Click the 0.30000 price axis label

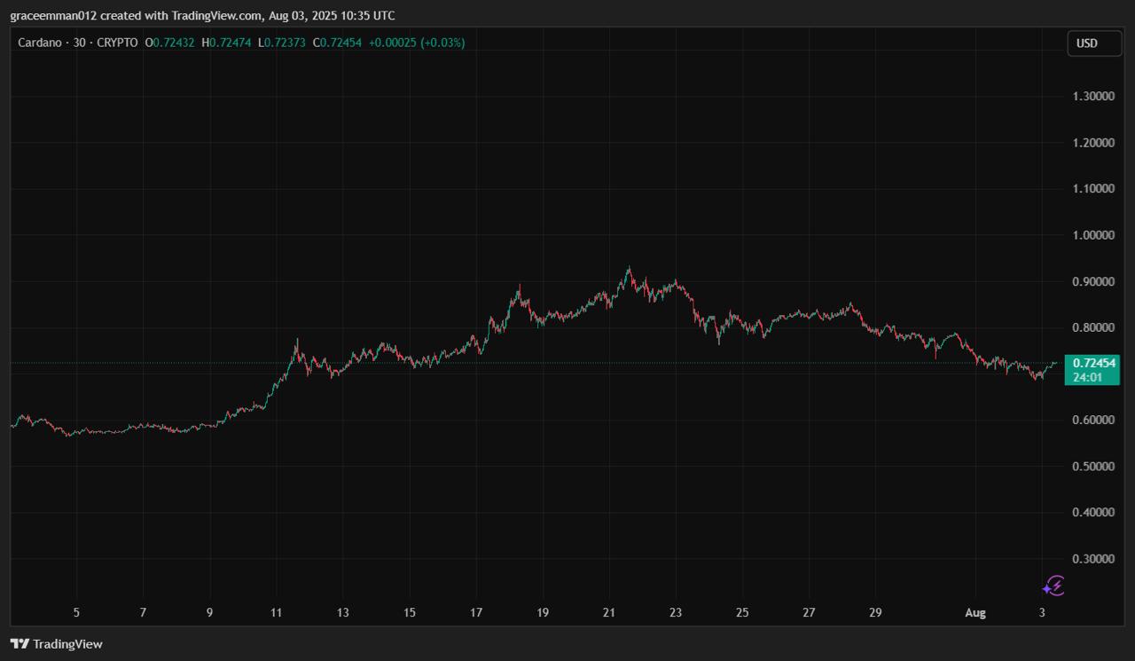(1092, 559)
